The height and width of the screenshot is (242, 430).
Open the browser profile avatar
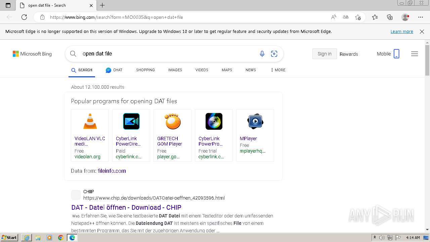[405, 17]
